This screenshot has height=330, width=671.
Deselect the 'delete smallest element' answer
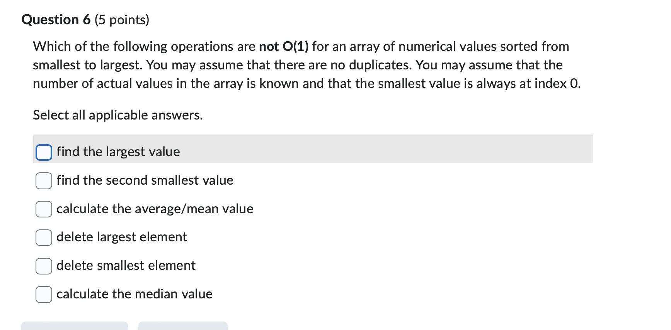point(43,266)
